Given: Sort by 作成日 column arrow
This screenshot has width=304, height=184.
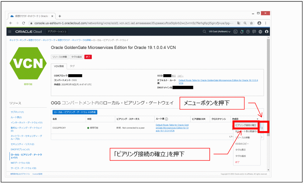Looking at the screenshot, I should tap(257, 119).
